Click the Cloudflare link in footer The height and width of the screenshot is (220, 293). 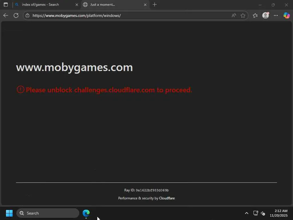click(x=167, y=198)
